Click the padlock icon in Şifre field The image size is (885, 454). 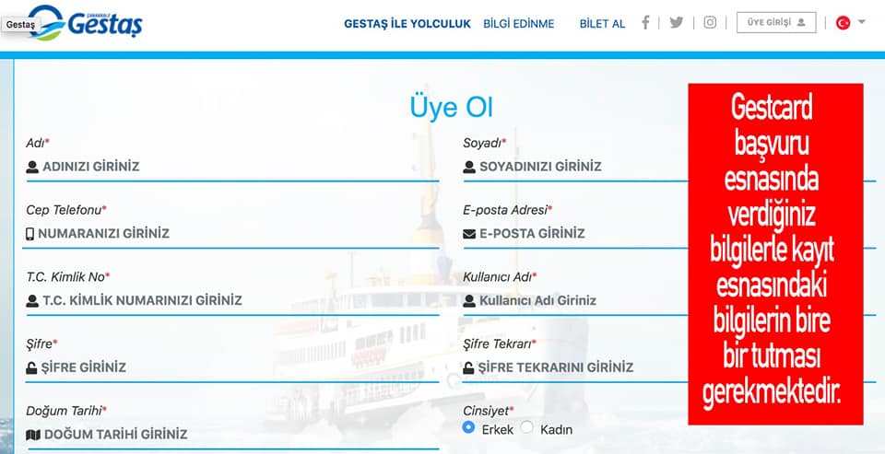pyautogui.click(x=31, y=367)
